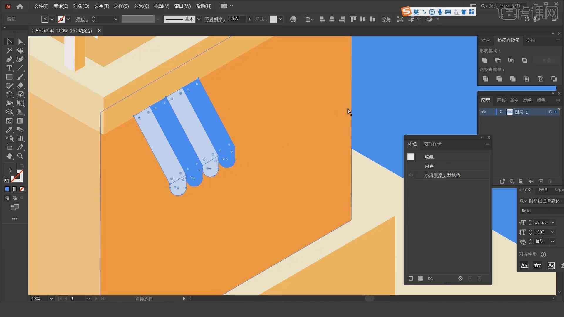Reset to default fill and stroke
564x317 pixels.
tap(6, 180)
